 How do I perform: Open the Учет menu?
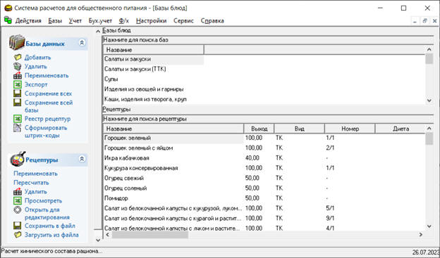click(75, 20)
